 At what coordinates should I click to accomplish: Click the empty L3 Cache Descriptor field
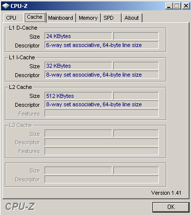[x=101, y=142]
